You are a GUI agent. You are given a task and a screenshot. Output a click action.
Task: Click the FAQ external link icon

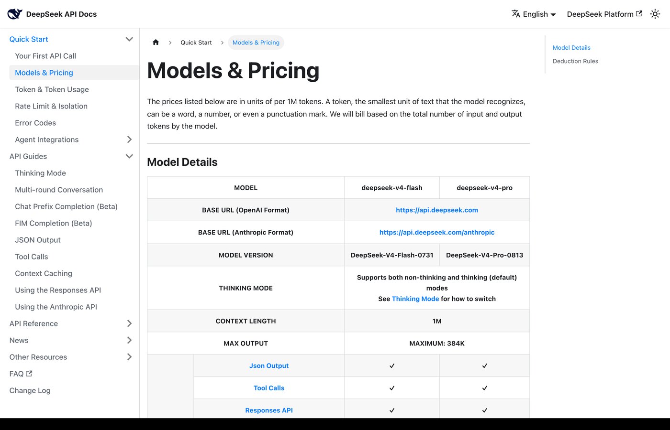coord(29,374)
